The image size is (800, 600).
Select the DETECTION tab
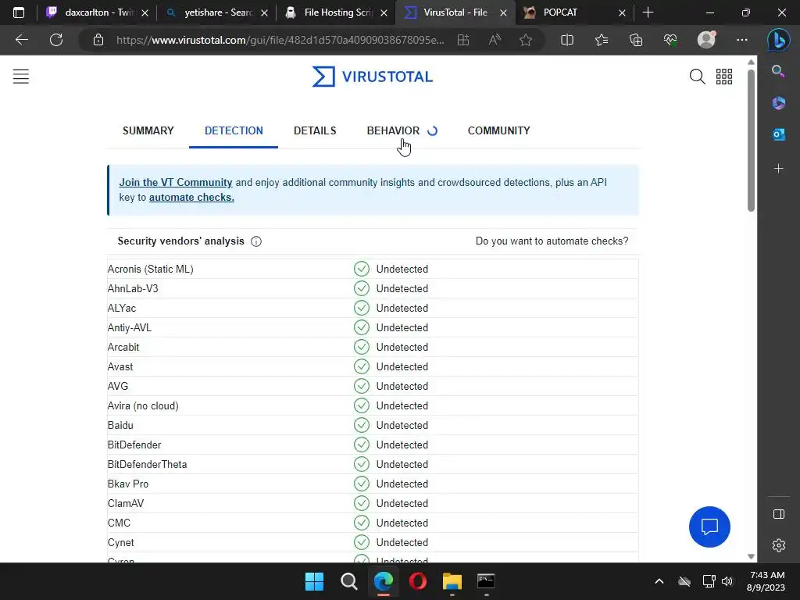(234, 130)
